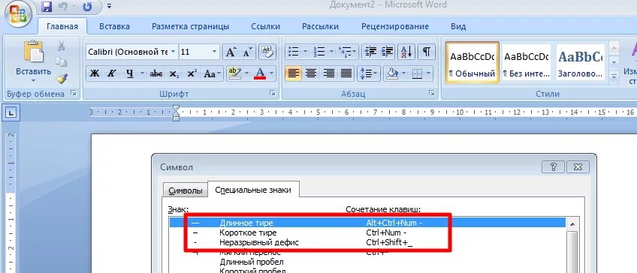
Task: Apply numbered list
Action: tap(319, 52)
